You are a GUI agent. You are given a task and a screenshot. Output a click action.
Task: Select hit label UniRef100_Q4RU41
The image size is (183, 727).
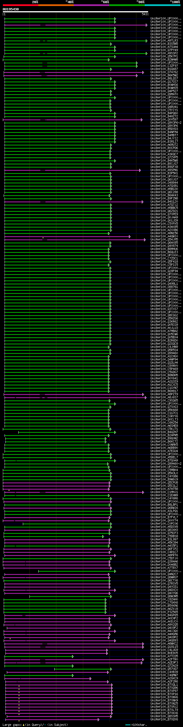pyautogui.click(x=164, y=107)
